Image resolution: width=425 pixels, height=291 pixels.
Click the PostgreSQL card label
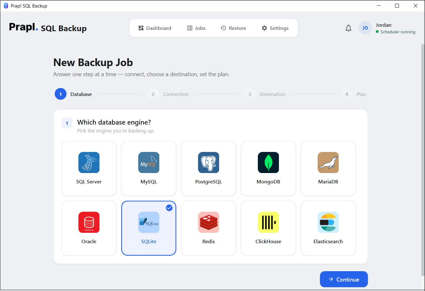click(x=208, y=182)
